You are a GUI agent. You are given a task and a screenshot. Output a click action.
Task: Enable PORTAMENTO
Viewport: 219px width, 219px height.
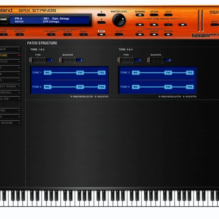tap(51, 34)
